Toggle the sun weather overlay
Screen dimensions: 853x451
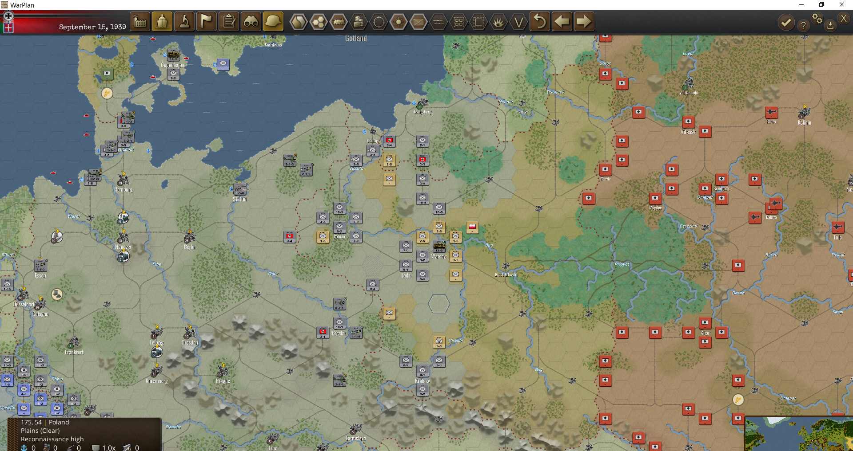coord(399,22)
